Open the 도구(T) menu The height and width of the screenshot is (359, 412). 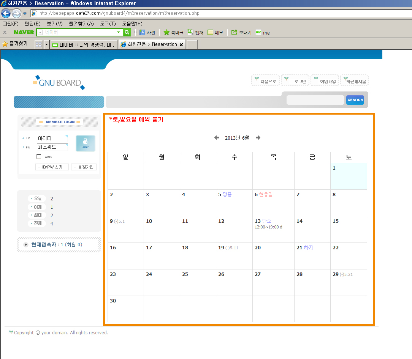coord(108,24)
